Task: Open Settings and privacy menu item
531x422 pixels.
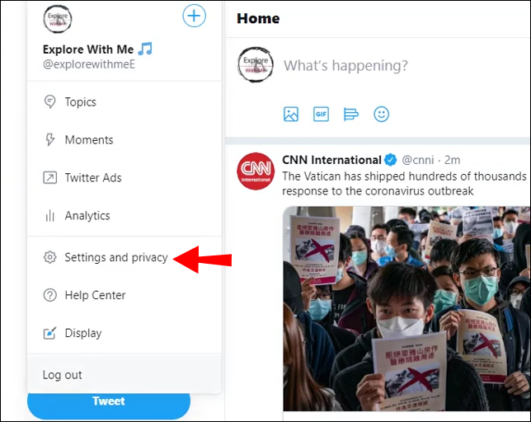Action: tap(116, 258)
